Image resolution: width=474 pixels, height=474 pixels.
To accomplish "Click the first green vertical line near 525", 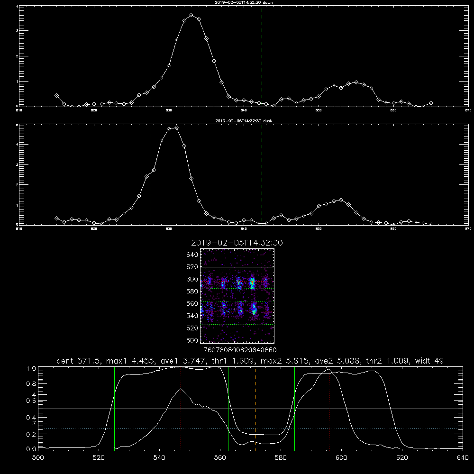I will point(114,409).
